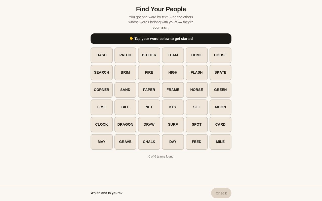Choose the TEAM word tile
Screen dimensions: 322x201
pos(173,55)
